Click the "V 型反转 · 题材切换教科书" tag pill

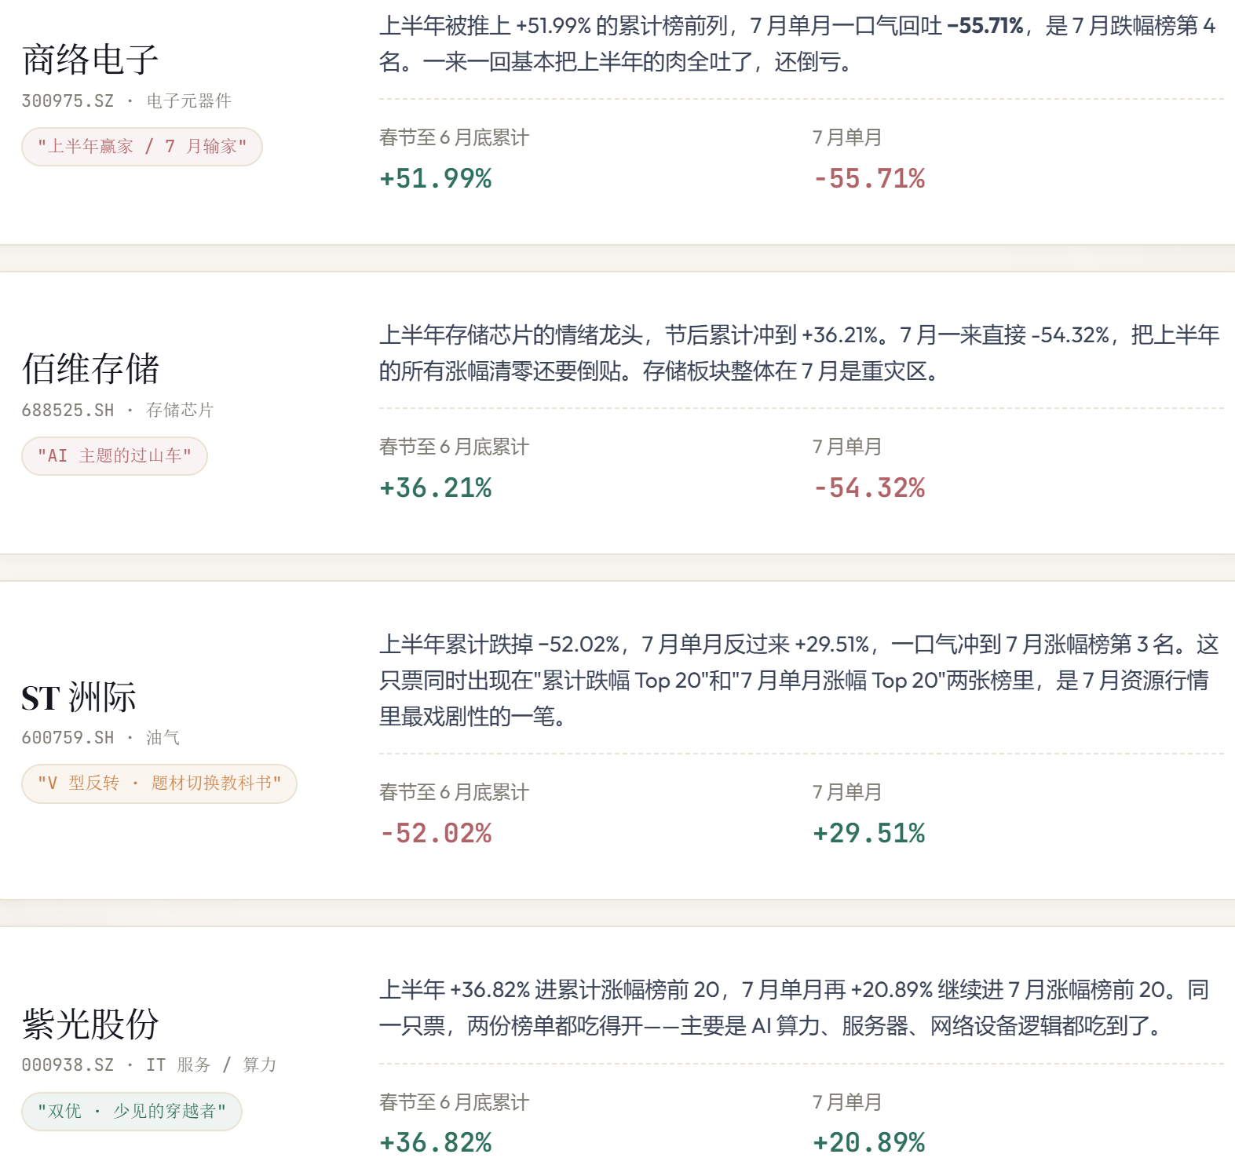pyautogui.click(x=159, y=783)
